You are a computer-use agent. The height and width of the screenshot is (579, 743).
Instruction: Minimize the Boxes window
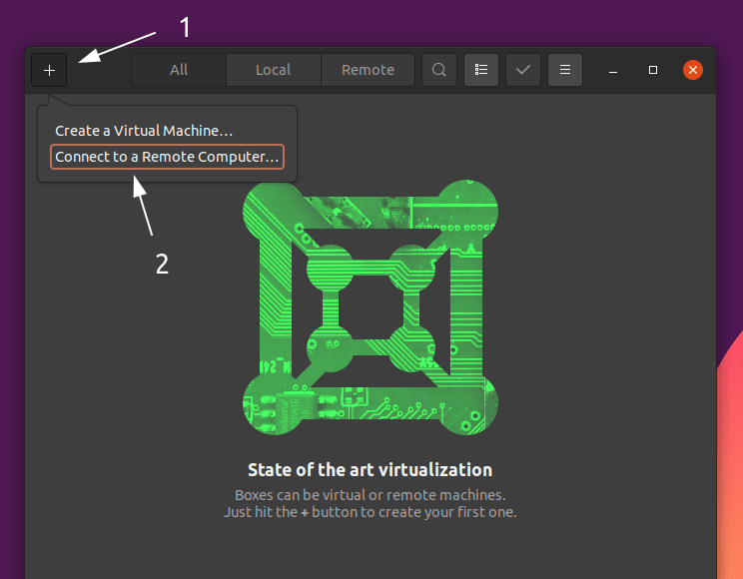[613, 70]
